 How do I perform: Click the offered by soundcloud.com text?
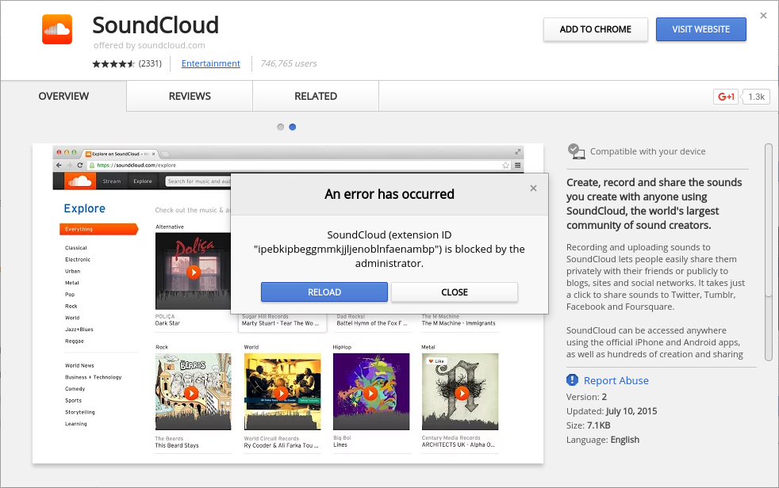(x=149, y=45)
